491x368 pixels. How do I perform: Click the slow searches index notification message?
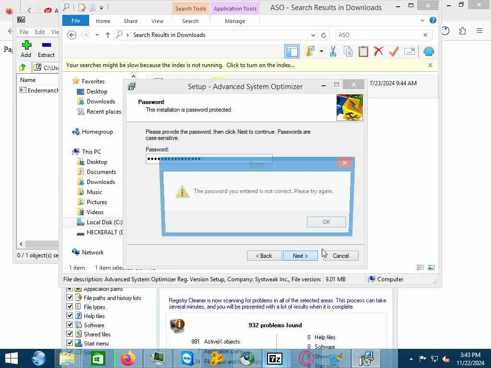coord(180,65)
